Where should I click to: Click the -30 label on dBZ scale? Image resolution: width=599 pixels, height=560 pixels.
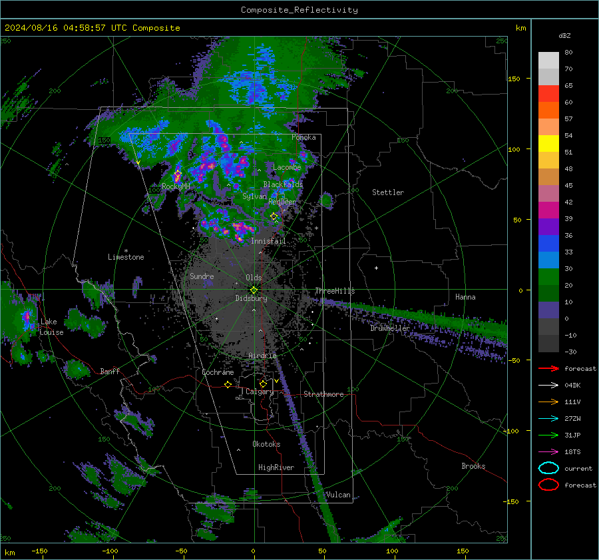click(570, 352)
